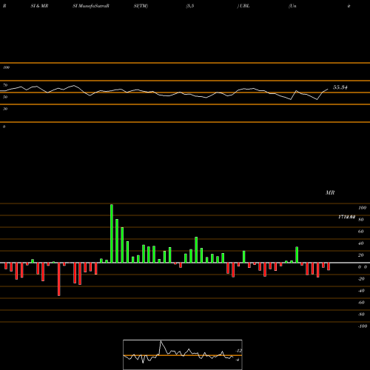Click the RSI axis label 100
The image size is (370, 370).
pyautogui.click(x=6, y=67)
